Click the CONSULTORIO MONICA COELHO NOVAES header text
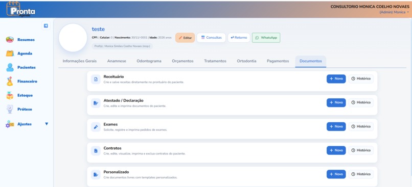 tap(370, 7)
